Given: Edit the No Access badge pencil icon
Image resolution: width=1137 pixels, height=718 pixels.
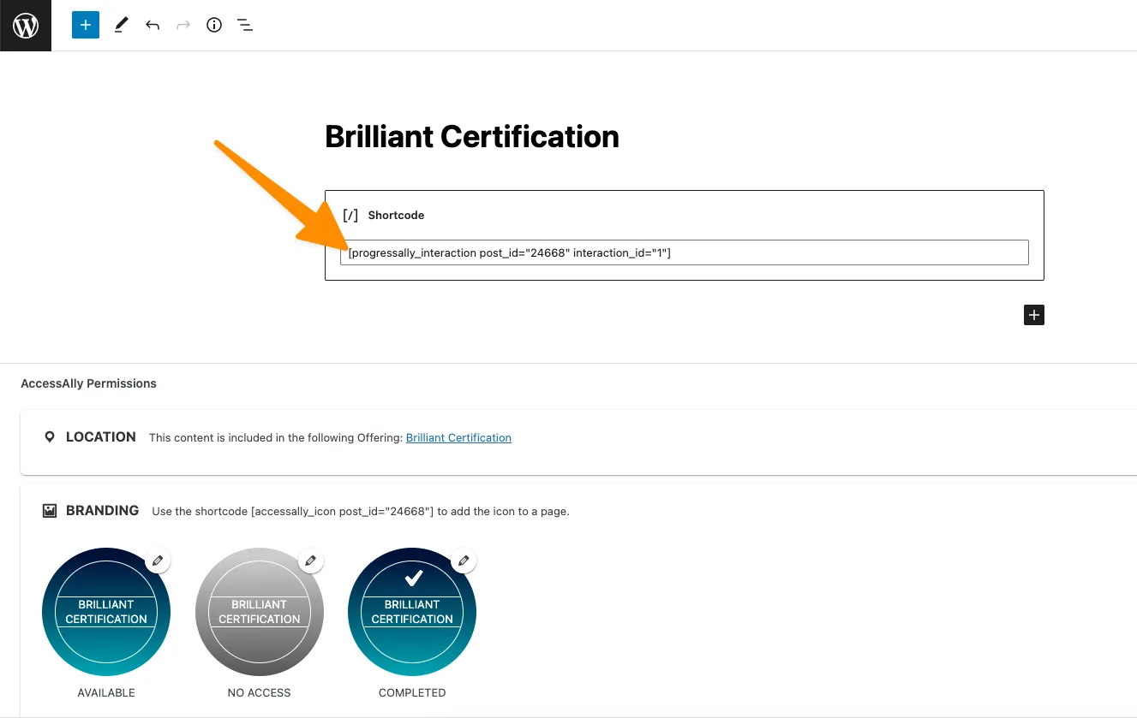Looking at the screenshot, I should point(310,561).
